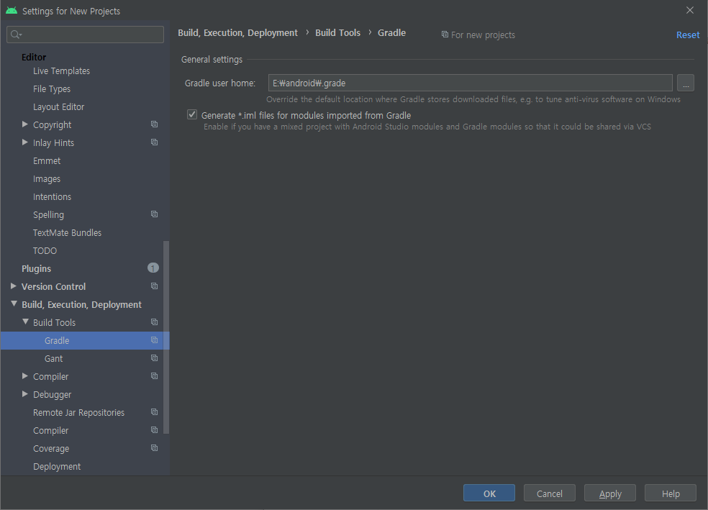Expand the Compiler node with arrow
This screenshot has width=708, height=510.
click(25, 376)
